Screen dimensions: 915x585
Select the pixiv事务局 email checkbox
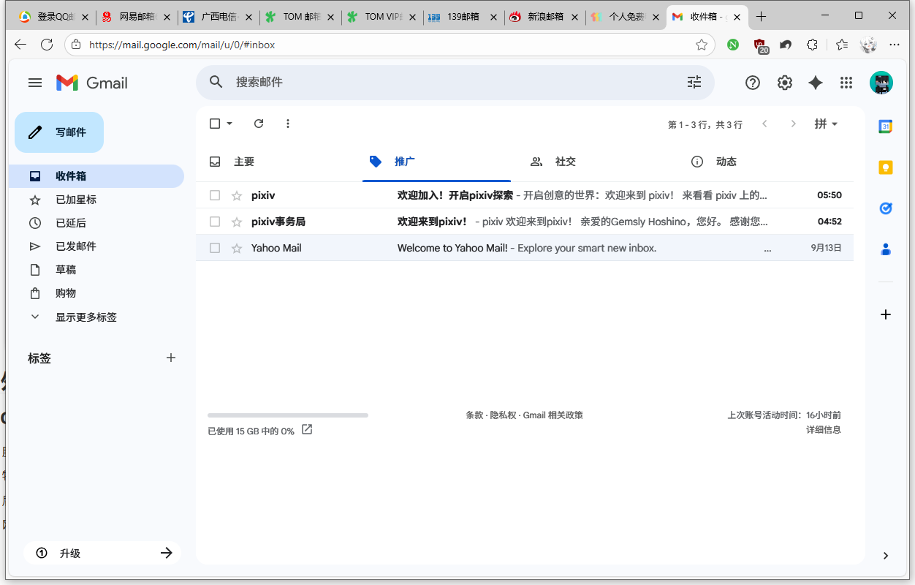215,222
